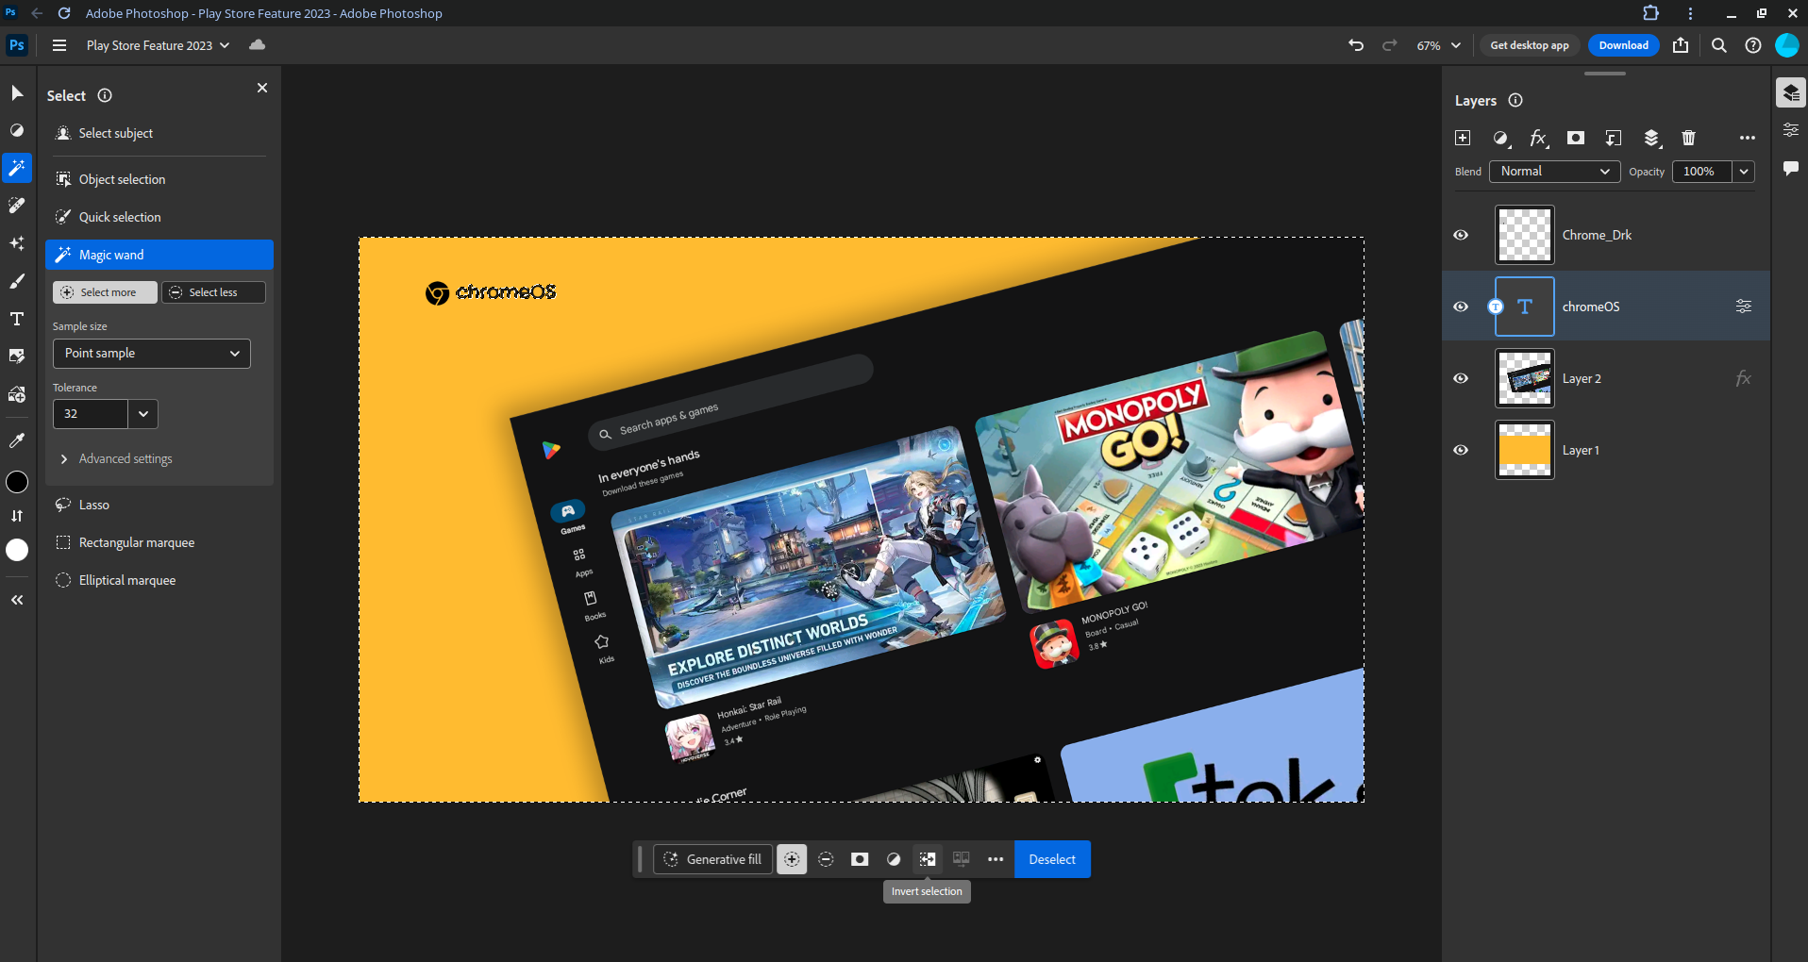Image resolution: width=1808 pixels, height=962 pixels.
Task: Hide the Chrome_Drk layer
Action: pyautogui.click(x=1461, y=235)
